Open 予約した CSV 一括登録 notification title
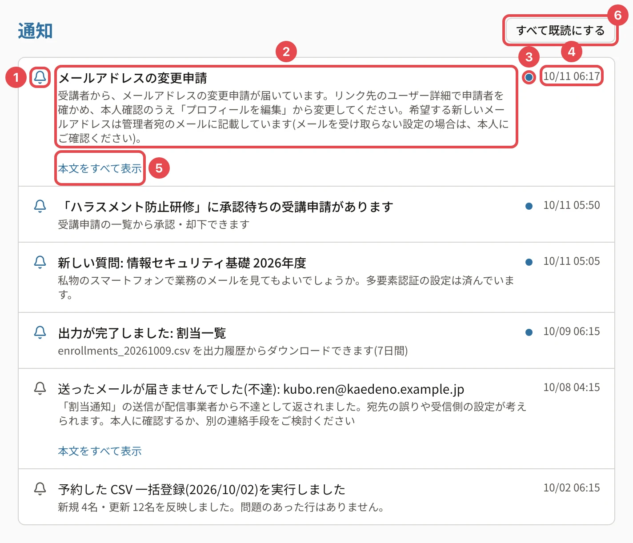The image size is (633, 543). coord(202,490)
